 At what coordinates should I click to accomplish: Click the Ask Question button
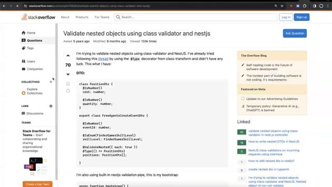[295, 33]
